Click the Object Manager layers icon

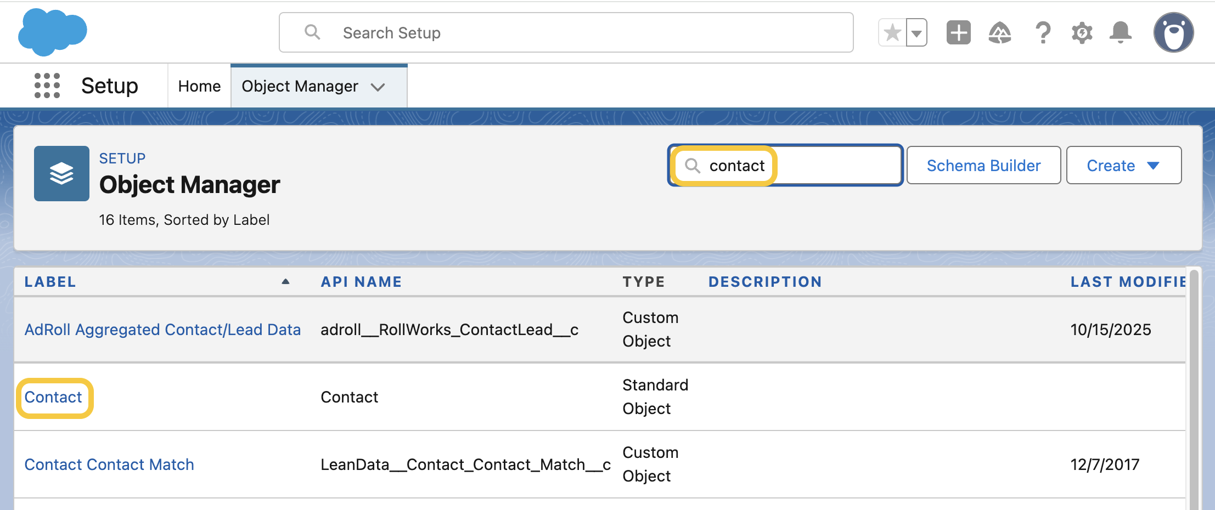[x=61, y=173]
